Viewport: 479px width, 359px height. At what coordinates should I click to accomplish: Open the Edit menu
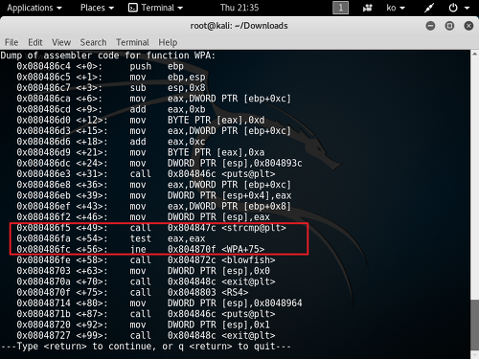pyautogui.click(x=35, y=42)
